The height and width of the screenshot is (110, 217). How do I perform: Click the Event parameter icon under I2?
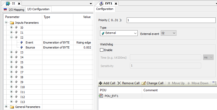21,42
